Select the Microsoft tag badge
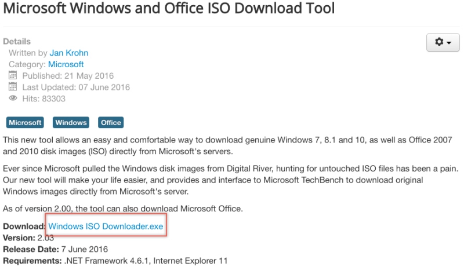This screenshot has width=464, height=274. [25, 122]
